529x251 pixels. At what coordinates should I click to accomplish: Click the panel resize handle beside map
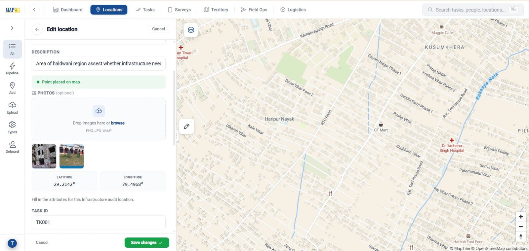tap(177, 135)
